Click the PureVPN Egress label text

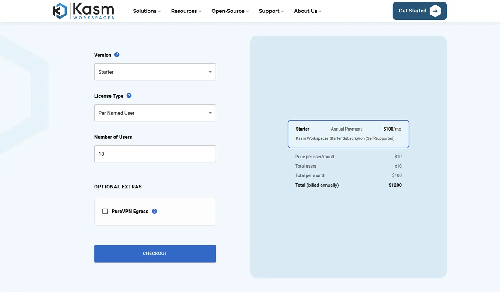[130, 211]
